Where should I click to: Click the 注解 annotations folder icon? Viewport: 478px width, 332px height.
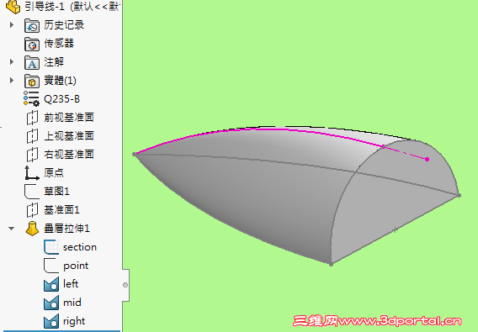[32, 63]
